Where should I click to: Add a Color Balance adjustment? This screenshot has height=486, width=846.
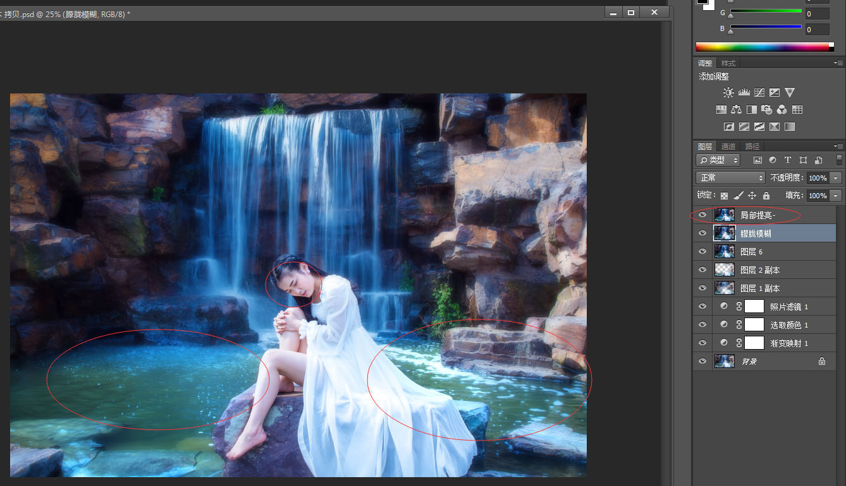coord(736,110)
